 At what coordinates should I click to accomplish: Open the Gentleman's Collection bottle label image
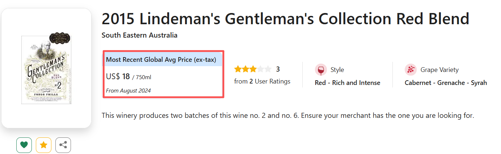coord(46,70)
